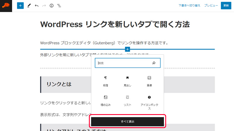Click the magnifier search icon in the popup
Viewport: 234px width, 131px height.
pos(154,63)
